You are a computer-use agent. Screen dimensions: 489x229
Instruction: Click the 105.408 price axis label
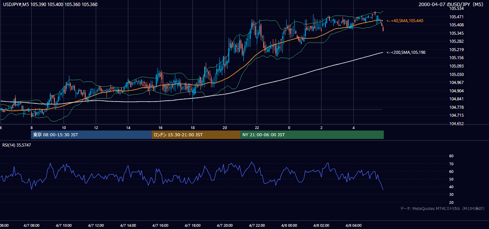point(456,25)
